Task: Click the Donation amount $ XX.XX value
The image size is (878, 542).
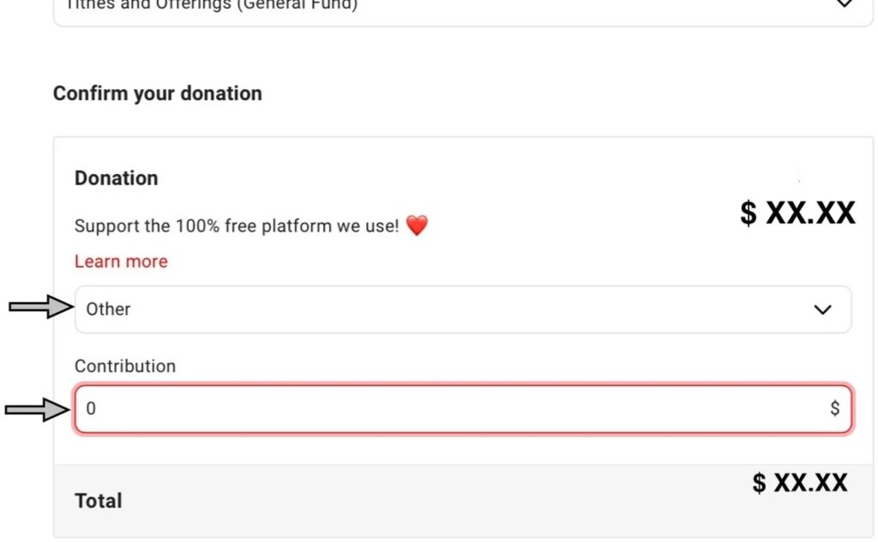Action: point(797,213)
